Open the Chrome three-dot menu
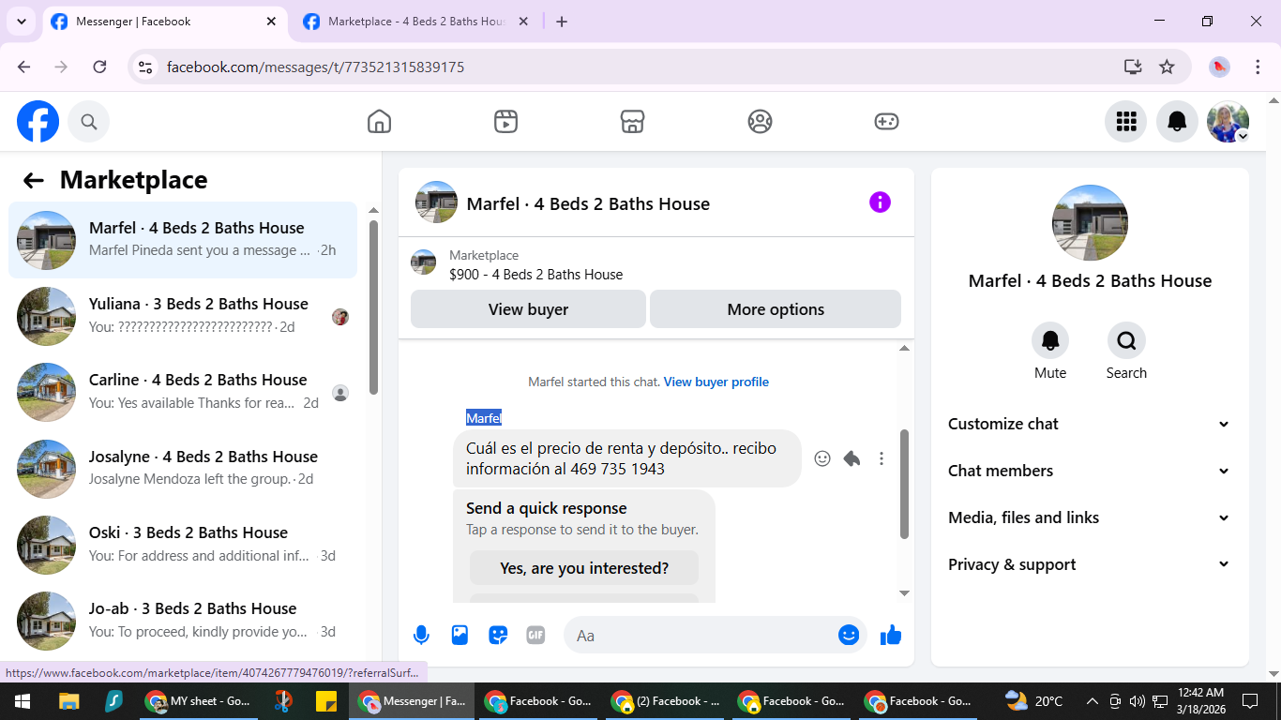The width and height of the screenshot is (1281, 720). (1258, 67)
